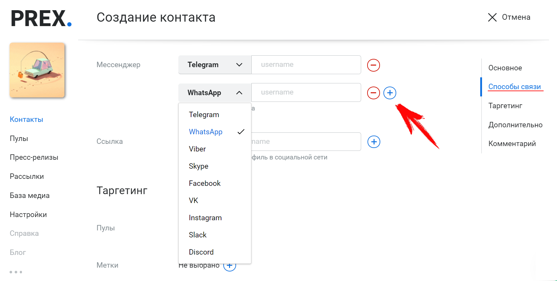Image resolution: width=557 pixels, height=281 pixels.
Task: Jump to Дополнительно section
Action: pos(516,125)
